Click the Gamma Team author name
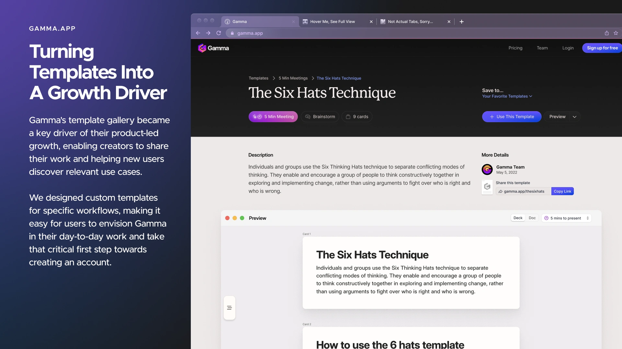 (510, 167)
